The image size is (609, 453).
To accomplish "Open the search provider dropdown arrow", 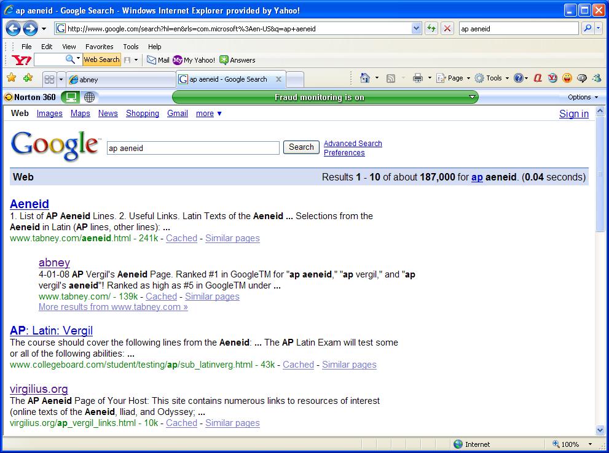I will (598, 28).
